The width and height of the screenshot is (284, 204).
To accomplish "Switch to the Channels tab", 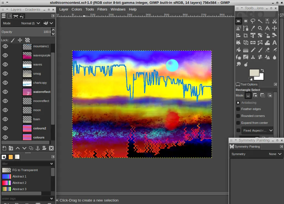I will (x=10, y=16).
